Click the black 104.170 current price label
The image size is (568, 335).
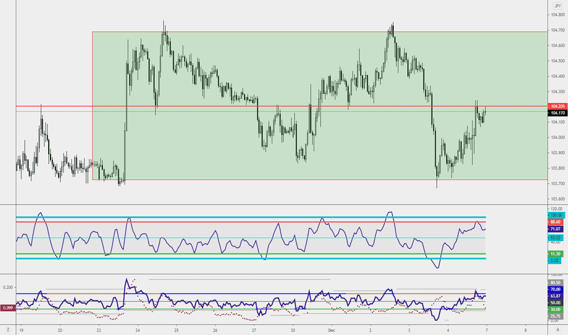(558, 113)
